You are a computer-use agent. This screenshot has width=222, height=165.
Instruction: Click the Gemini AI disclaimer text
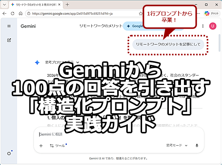pyautogui.click(x=118, y=158)
